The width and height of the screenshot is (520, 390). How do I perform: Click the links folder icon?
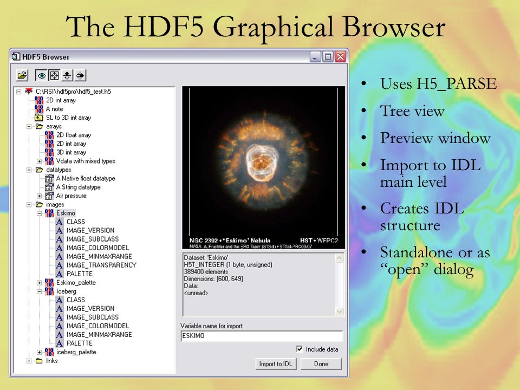coord(39,361)
